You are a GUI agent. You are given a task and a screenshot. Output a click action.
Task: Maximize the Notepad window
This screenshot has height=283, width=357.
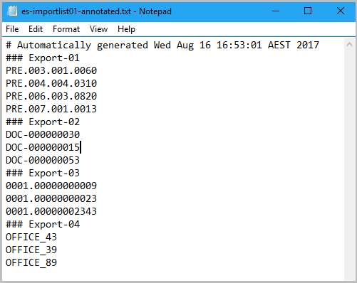point(308,11)
